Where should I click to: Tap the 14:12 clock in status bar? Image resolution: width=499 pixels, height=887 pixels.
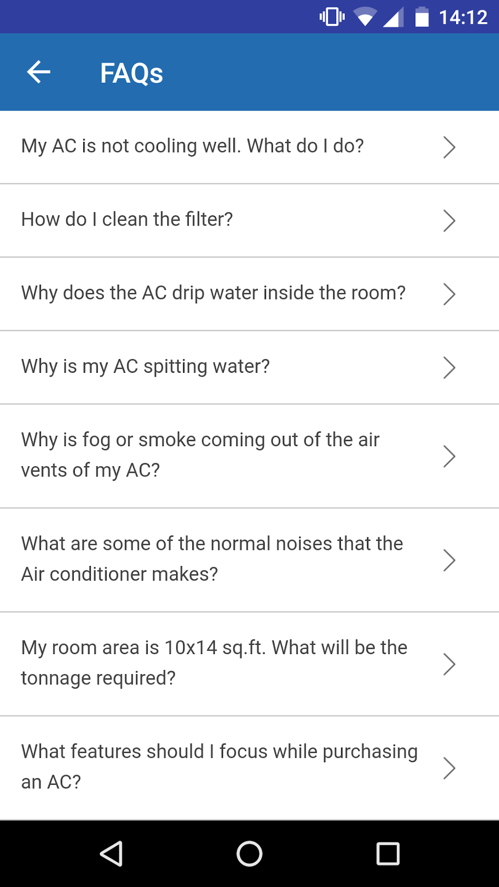click(x=463, y=18)
